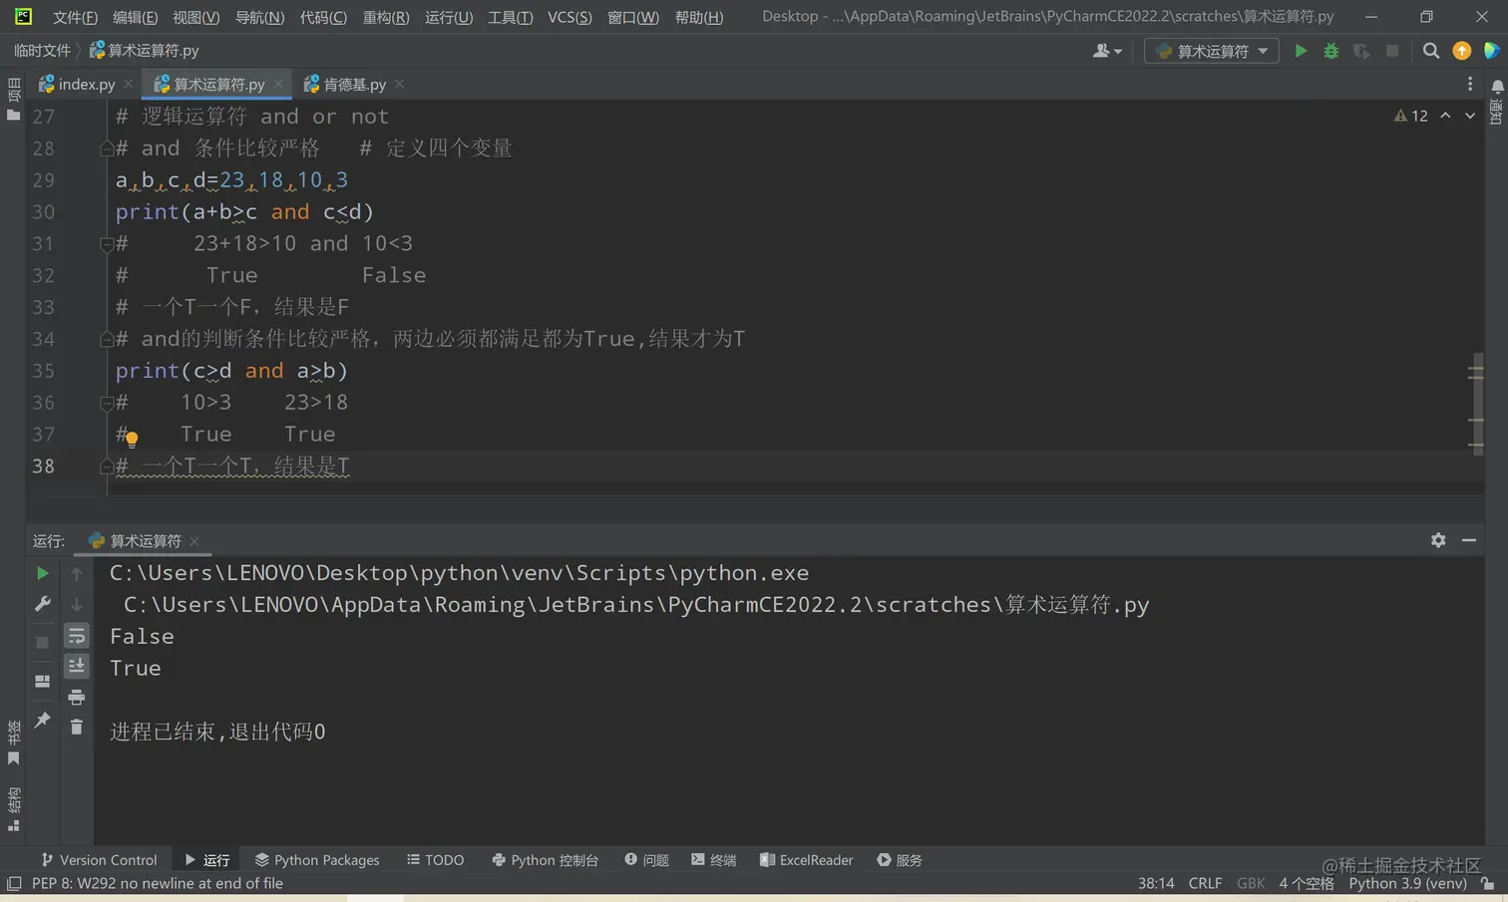Click the yellow lightbulb quick-fix on line 37
Viewport: 1508px width, 902px height.
(132, 439)
